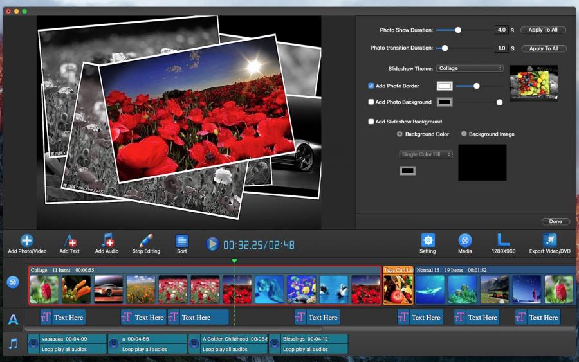The image size is (579, 362).
Task: Open the Setting gear icon
Action: coord(428,240)
